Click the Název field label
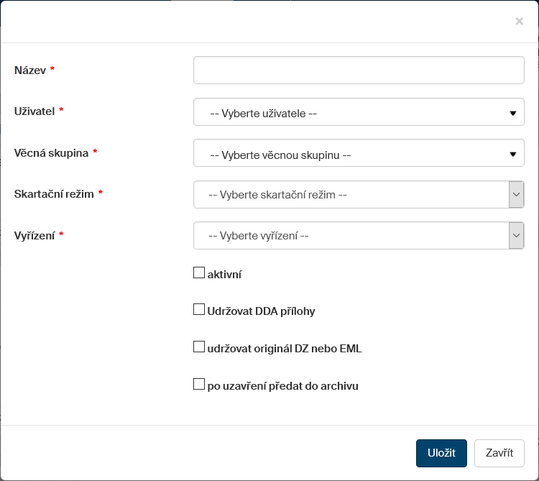Viewport: 539px width, 481px height. click(30, 70)
